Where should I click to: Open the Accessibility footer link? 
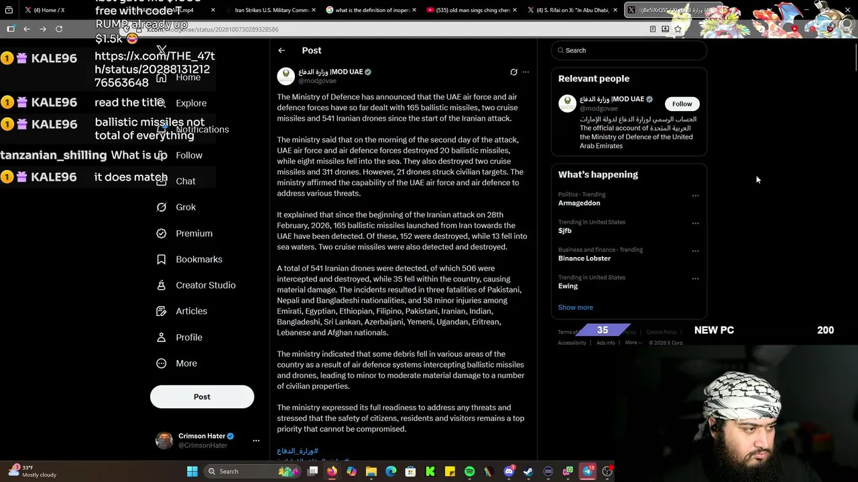[x=572, y=343]
